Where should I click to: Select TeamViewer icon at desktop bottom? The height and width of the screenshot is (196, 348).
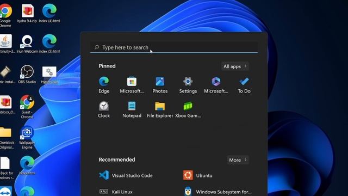pyautogui.click(x=6, y=191)
